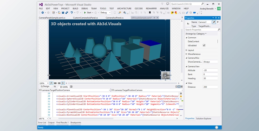This screenshot has width=259, height=131.
Task: Pin the Properties panel with the pushpin
Action: point(216,18)
